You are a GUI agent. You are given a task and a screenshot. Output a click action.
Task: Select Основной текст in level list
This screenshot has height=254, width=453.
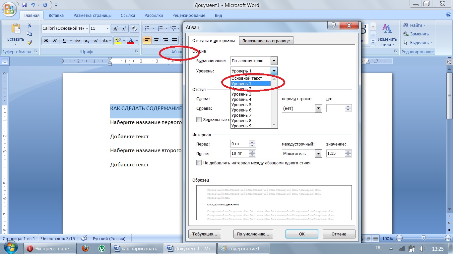click(x=251, y=78)
